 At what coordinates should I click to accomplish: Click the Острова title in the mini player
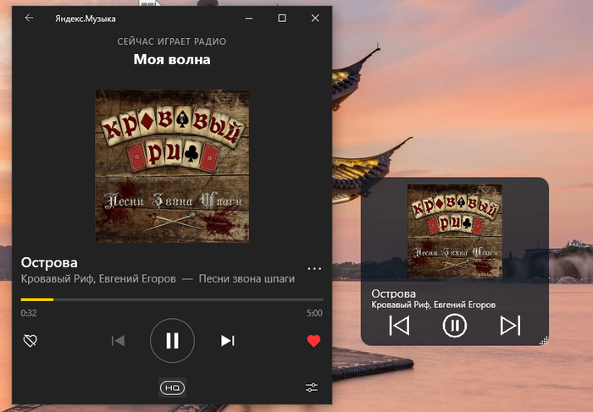tap(394, 294)
